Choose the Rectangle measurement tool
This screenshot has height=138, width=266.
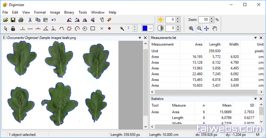tap(93, 29)
